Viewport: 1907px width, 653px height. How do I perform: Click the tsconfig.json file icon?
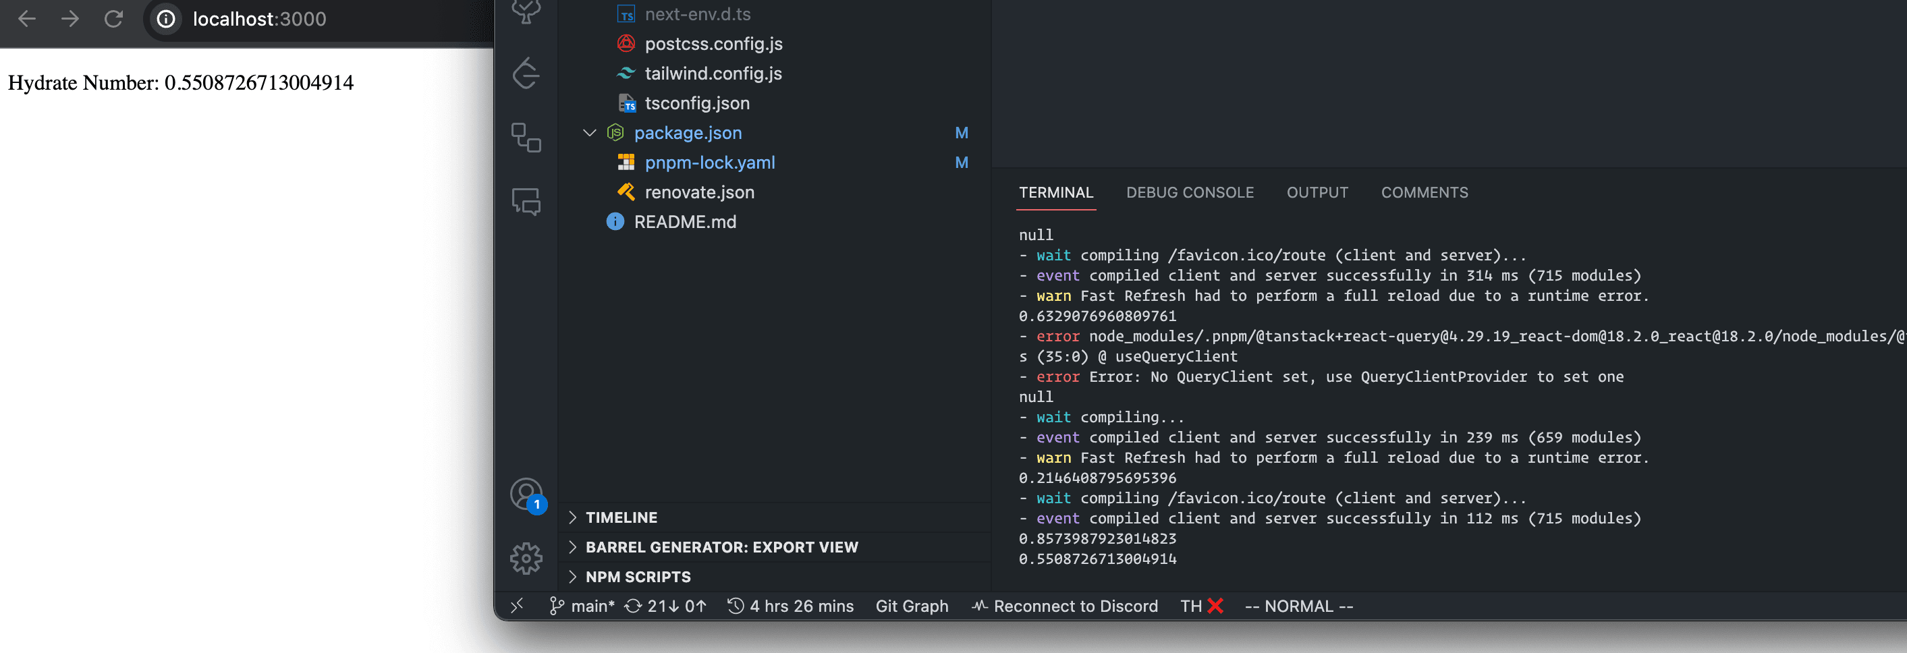[x=626, y=103]
